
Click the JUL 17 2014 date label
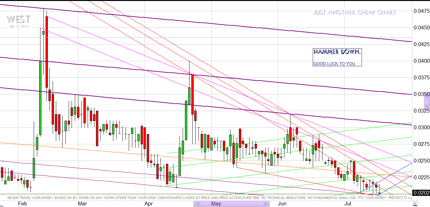point(19,27)
